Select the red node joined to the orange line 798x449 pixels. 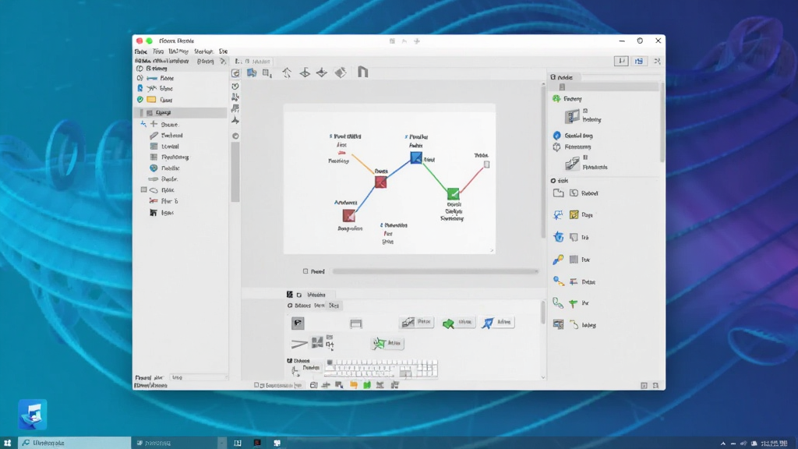click(x=380, y=182)
